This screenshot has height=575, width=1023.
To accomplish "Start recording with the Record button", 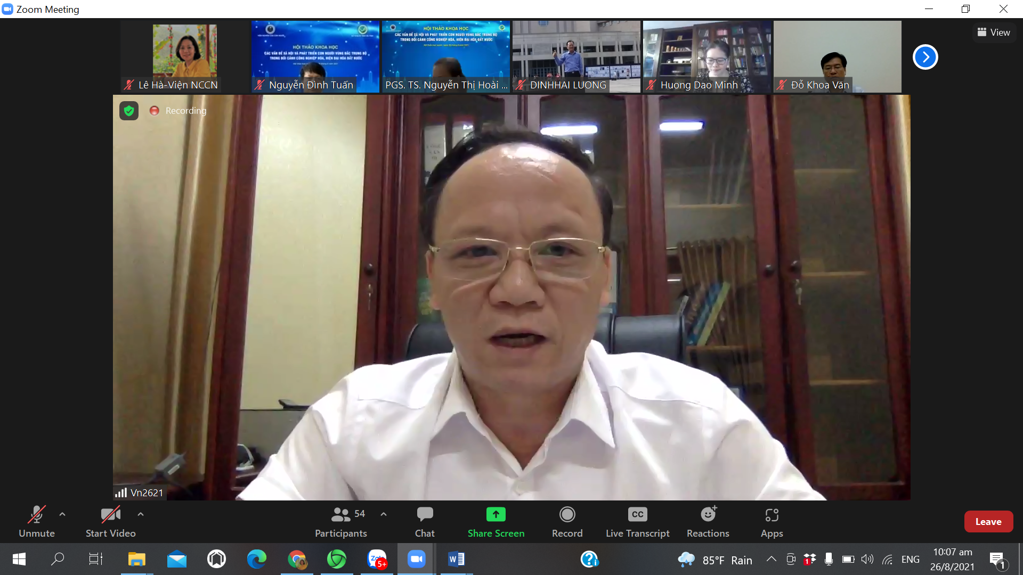I will coord(567,522).
